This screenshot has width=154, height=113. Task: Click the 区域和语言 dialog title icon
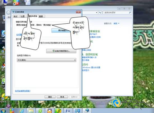[13, 12]
